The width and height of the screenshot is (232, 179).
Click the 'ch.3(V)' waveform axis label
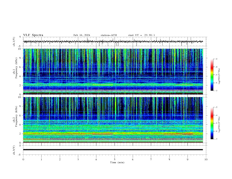(14, 150)
